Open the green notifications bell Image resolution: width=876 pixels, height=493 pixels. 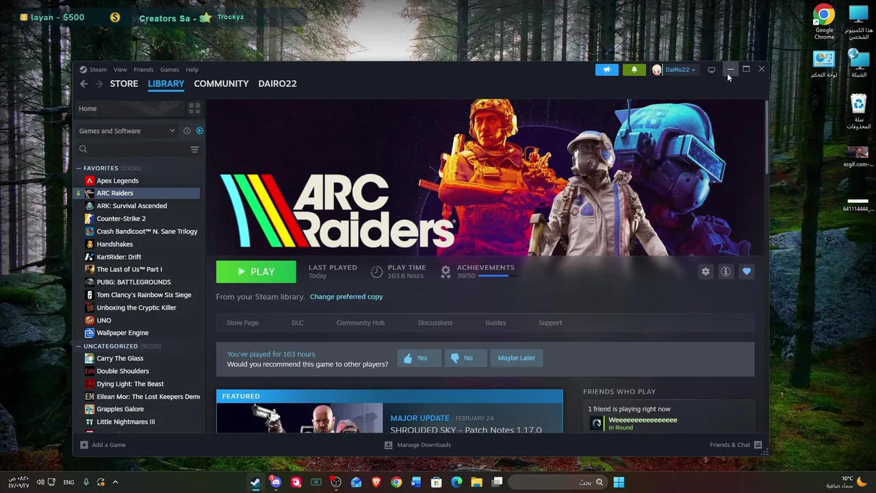634,69
